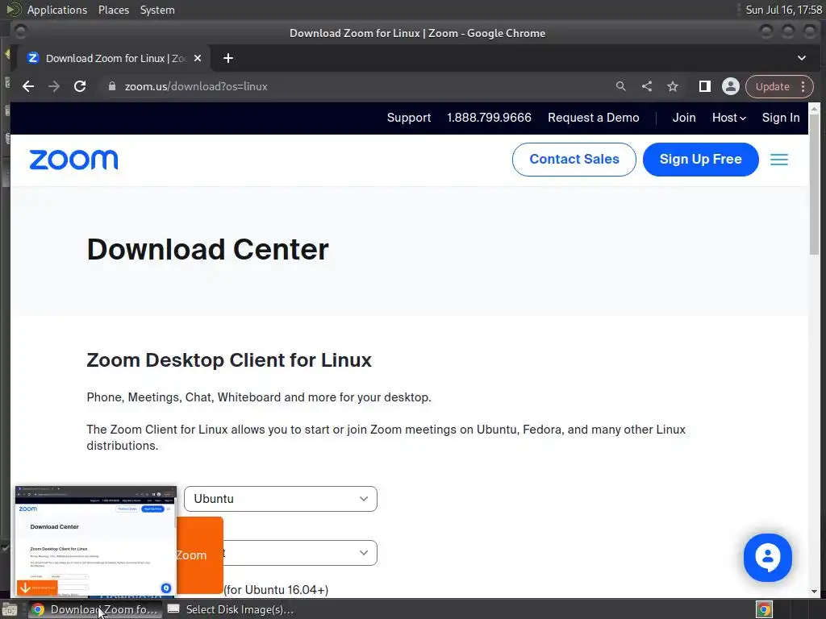Go back to the previous page
This screenshot has width=826, height=619.
[x=28, y=86]
